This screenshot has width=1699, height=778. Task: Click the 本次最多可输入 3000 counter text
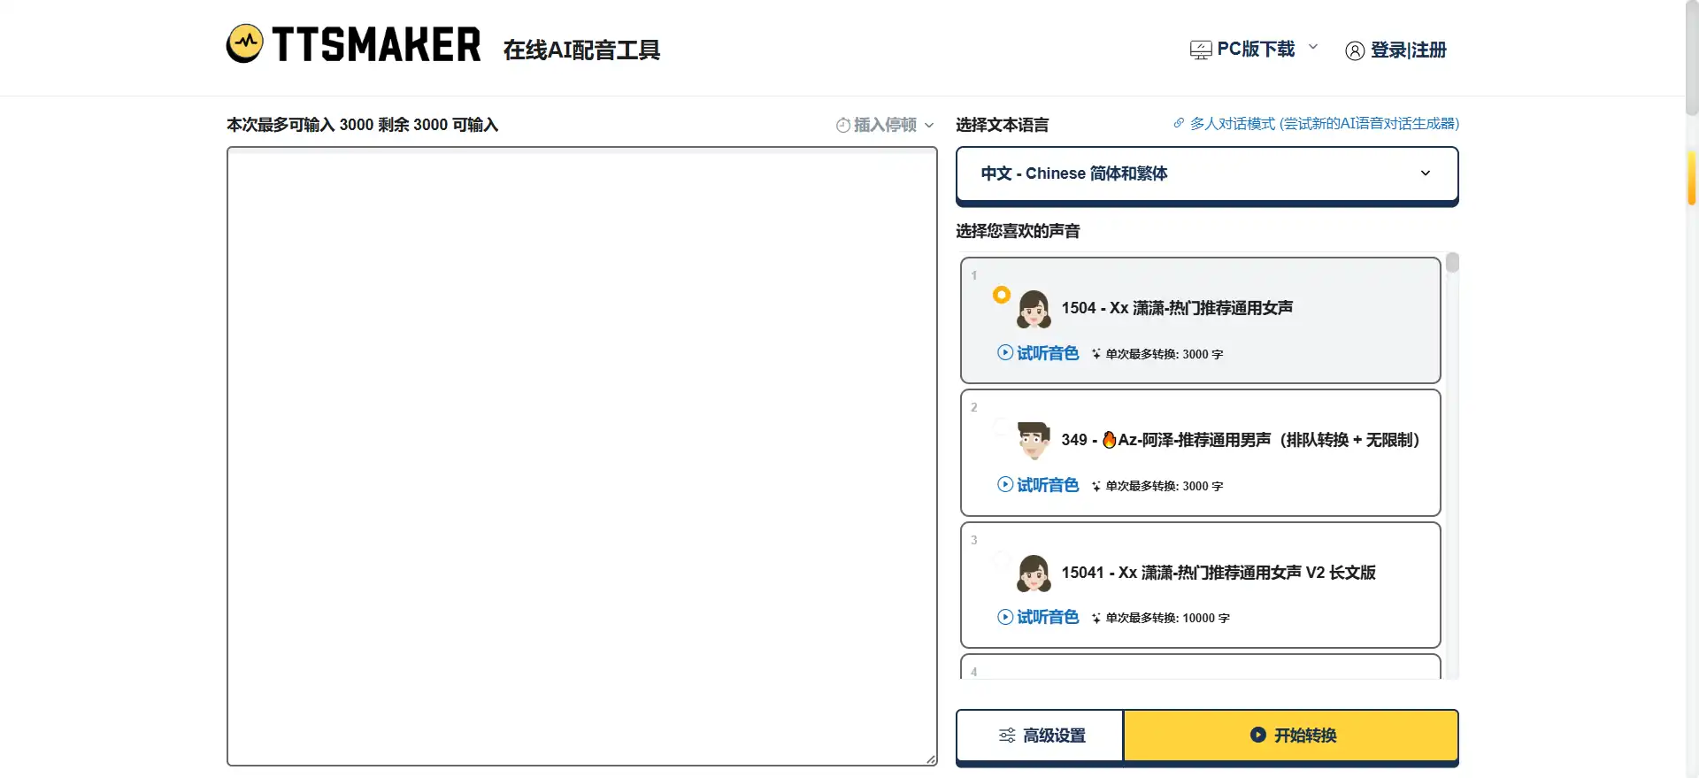[362, 125]
